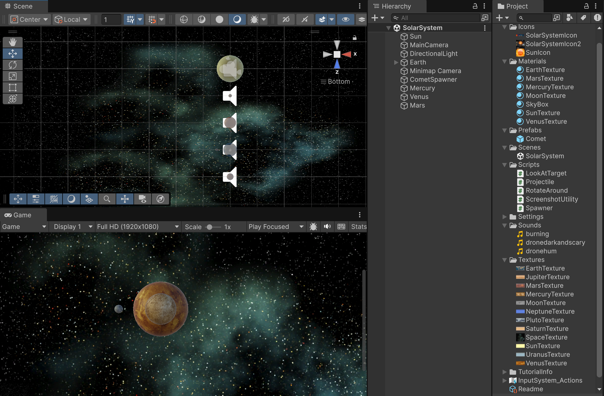
Task: Select the Hand (View) tool
Action: point(12,42)
